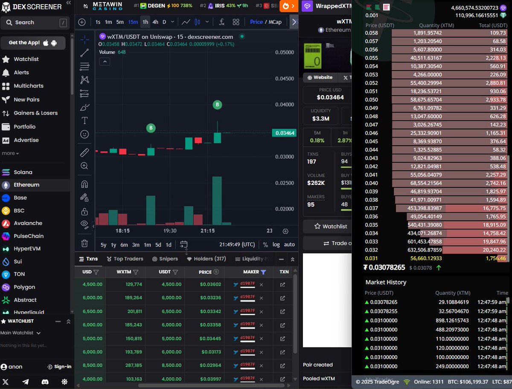This screenshot has width=512, height=389.
Task: Clear maker filter on the $0.03236 row
Action: point(262,298)
